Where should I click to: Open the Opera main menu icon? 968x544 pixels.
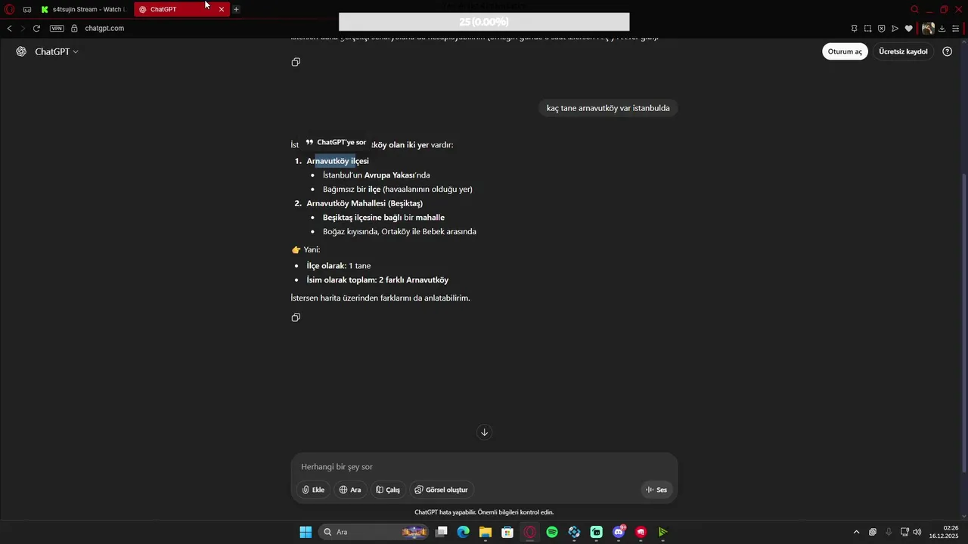pos(9,9)
